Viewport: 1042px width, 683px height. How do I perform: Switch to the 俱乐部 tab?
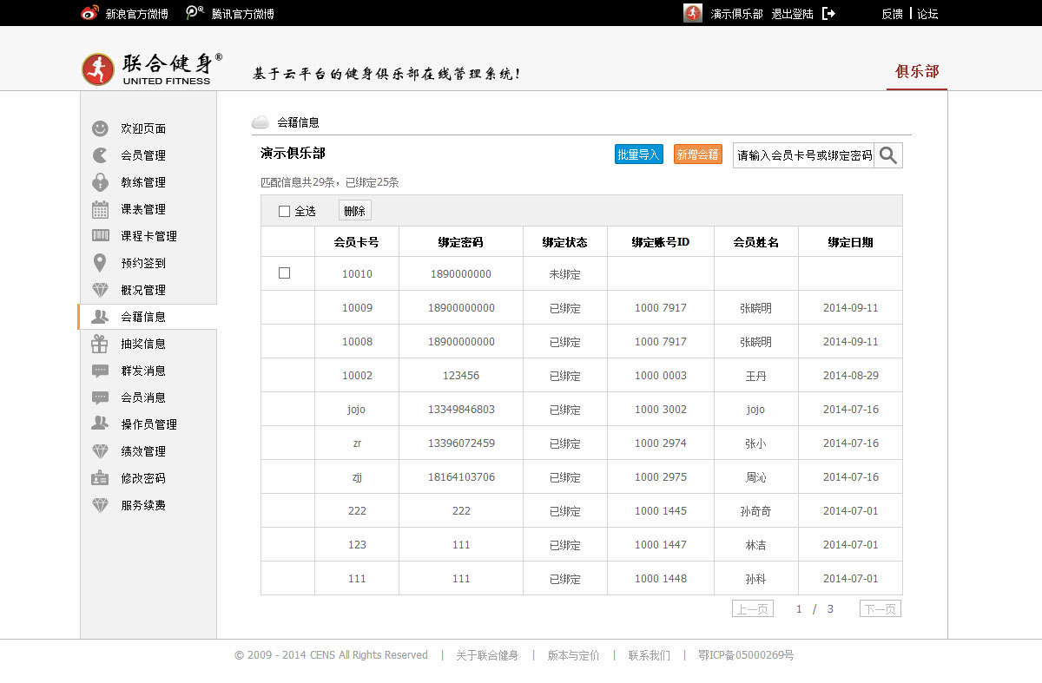[917, 71]
